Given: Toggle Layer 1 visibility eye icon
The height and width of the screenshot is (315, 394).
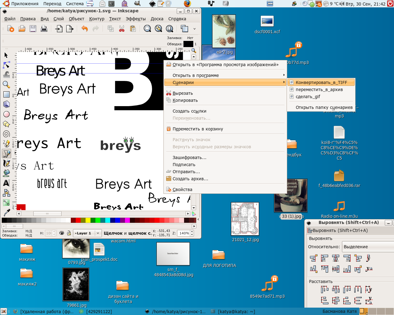Looking at the screenshot, I should point(62,233).
